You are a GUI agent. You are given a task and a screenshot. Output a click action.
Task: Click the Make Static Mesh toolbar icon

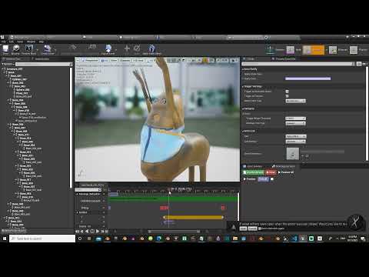pyautogui.click(x=151, y=49)
